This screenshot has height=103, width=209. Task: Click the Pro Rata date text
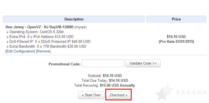pos(176,42)
